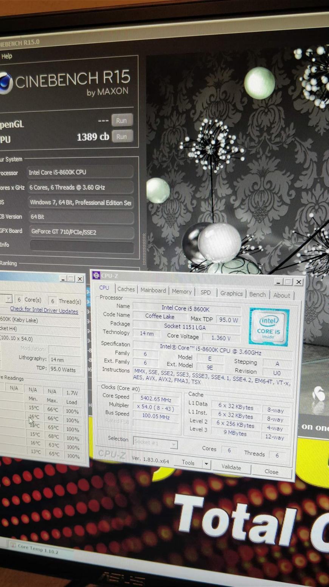Click the Close button in CPU-Z

click(x=271, y=471)
